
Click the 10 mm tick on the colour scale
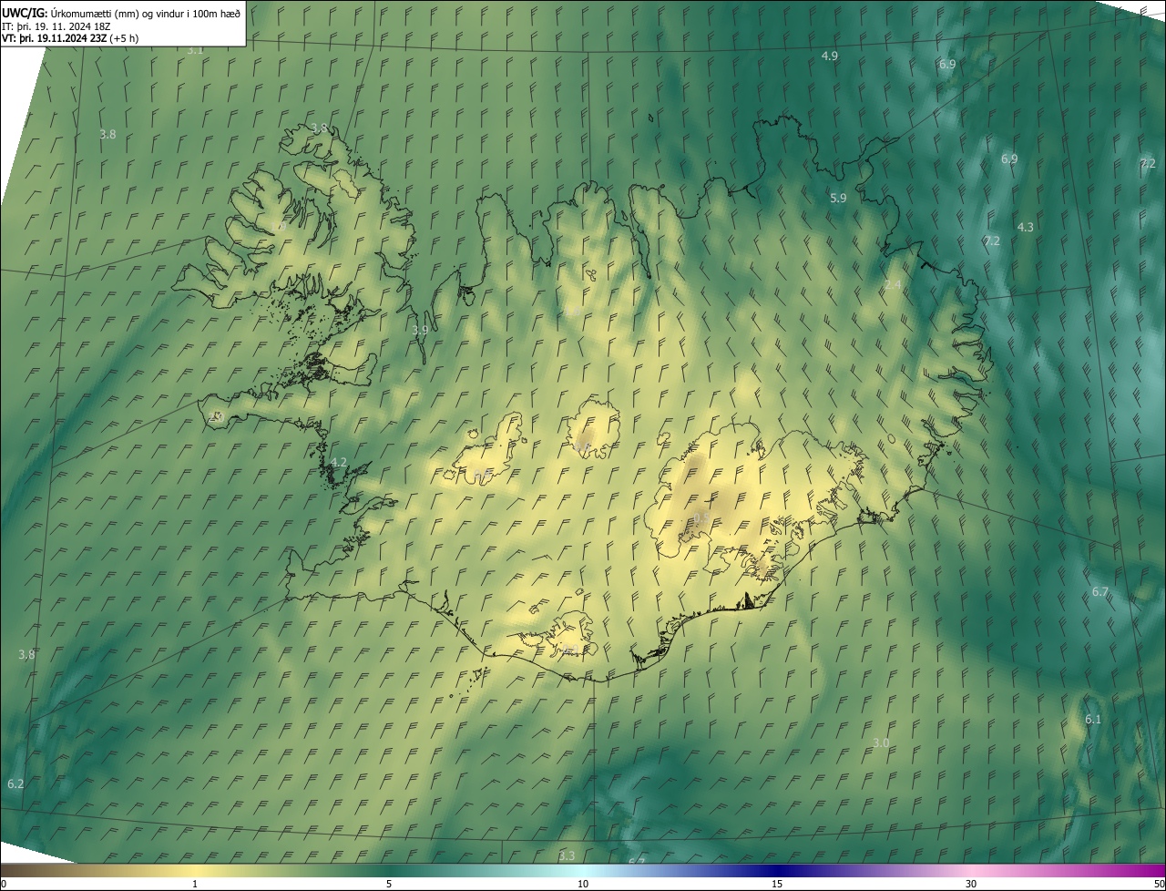coord(583,884)
